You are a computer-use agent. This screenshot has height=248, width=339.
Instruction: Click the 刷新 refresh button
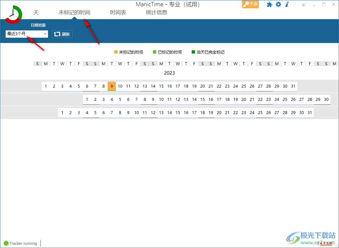[62, 34]
